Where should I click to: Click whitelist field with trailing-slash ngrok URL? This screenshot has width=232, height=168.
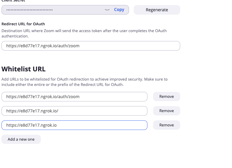tap(74, 111)
